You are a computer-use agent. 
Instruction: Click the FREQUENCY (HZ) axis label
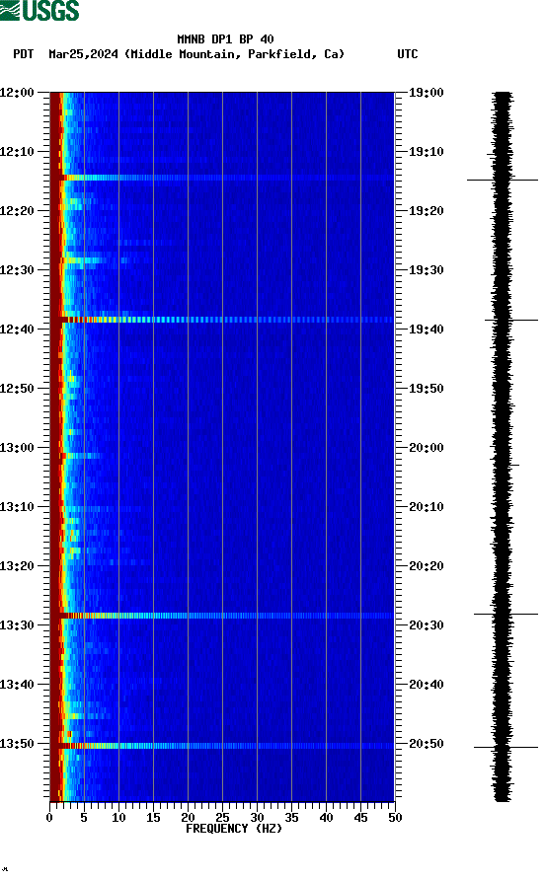[x=234, y=829]
